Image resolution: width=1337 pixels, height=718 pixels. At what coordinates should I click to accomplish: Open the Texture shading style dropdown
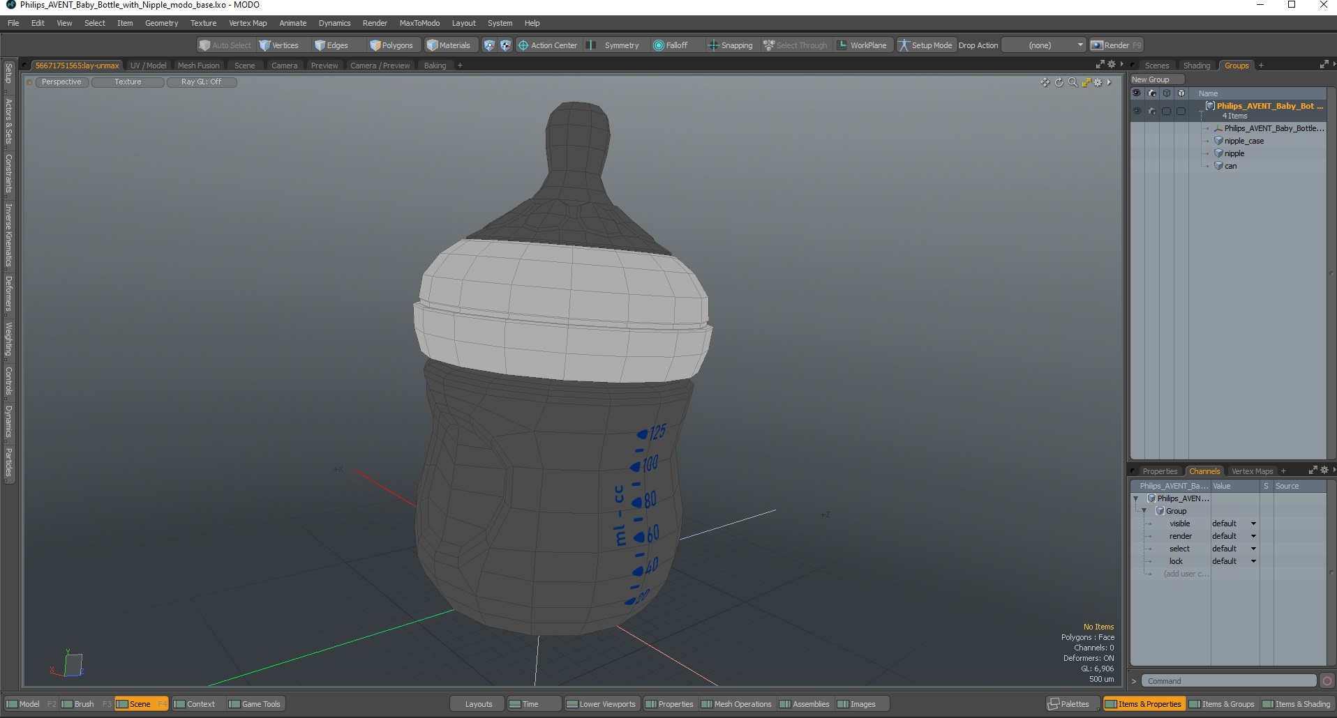coord(128,82)
